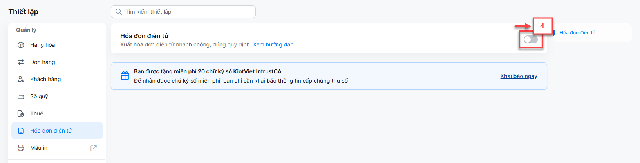Image resolution: width=640 pixels, height=163 pixels.
Task: Click the Mẫu in printer icon
Action: point(21,148)
